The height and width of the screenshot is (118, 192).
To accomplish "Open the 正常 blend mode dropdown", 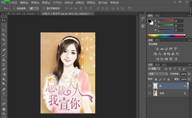I will [158, 74].
